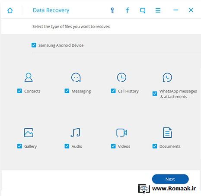Click the Messaging bubble icon
This screenshot has width=201, height=196.
76,77
